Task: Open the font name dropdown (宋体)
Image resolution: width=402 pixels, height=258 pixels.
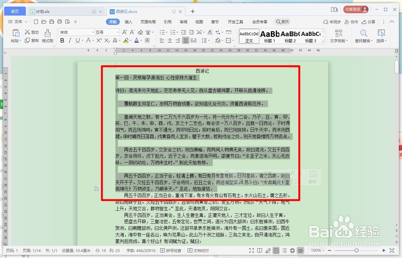Action: [x=93, y=32]
